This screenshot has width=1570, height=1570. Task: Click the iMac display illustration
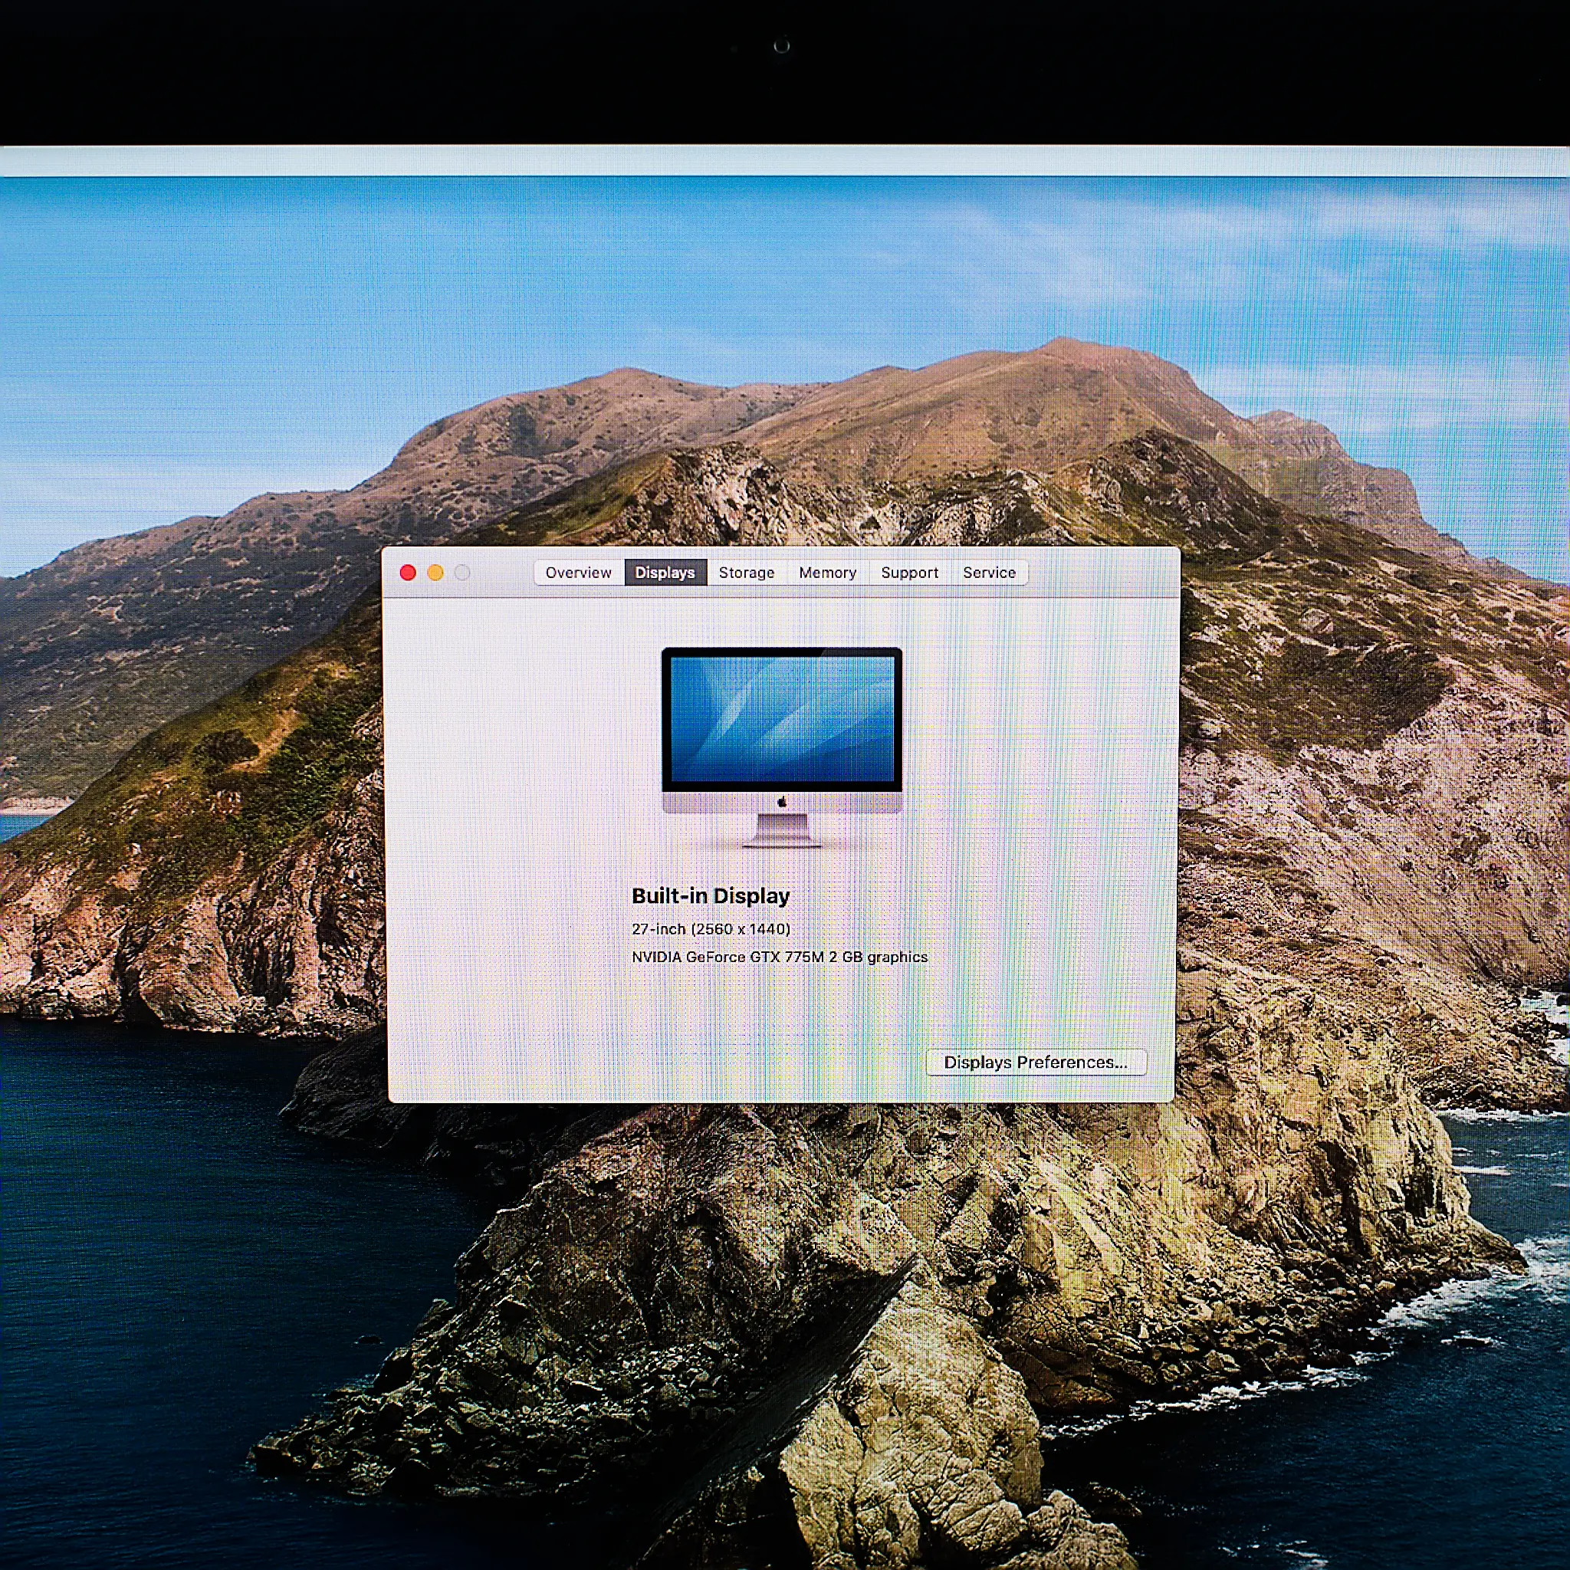[782, 747]
